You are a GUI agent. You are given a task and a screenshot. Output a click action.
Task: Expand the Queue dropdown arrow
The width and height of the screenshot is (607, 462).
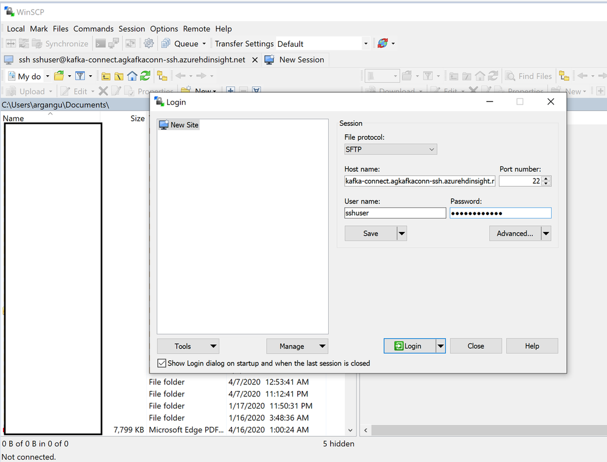pos(204,44)
